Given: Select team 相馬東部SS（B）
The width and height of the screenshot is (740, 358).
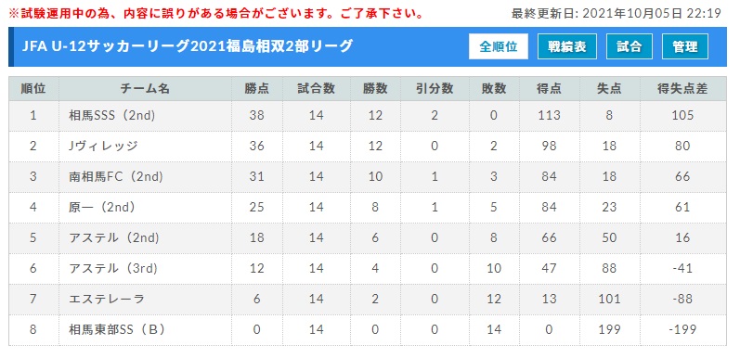Looking at the screenshot, I should click(x=117, y=329).
